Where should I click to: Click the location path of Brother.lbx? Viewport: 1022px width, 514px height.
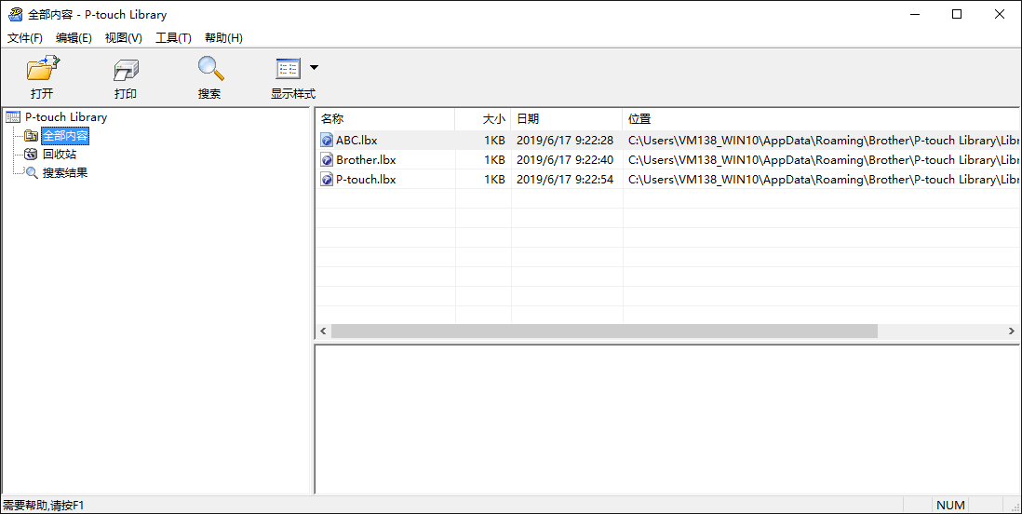pyautogui.click(x=824, y=160)
